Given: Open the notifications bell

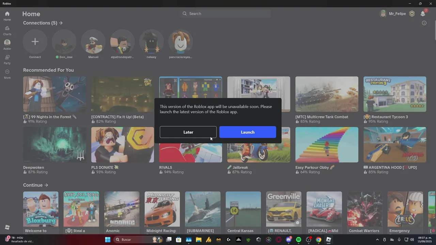Looking at the screenshot, I should pyautogui.click(x=423, y=14).
